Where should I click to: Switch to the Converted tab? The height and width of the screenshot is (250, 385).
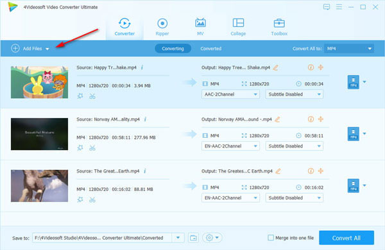click(210, 49)
